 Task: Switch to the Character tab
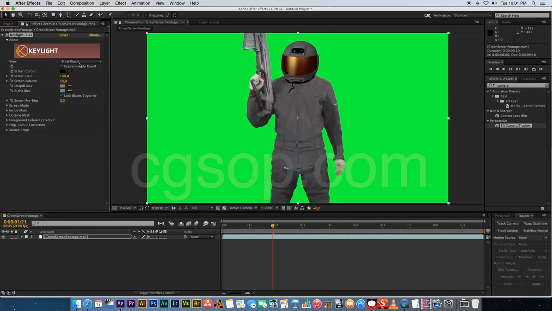528,79
